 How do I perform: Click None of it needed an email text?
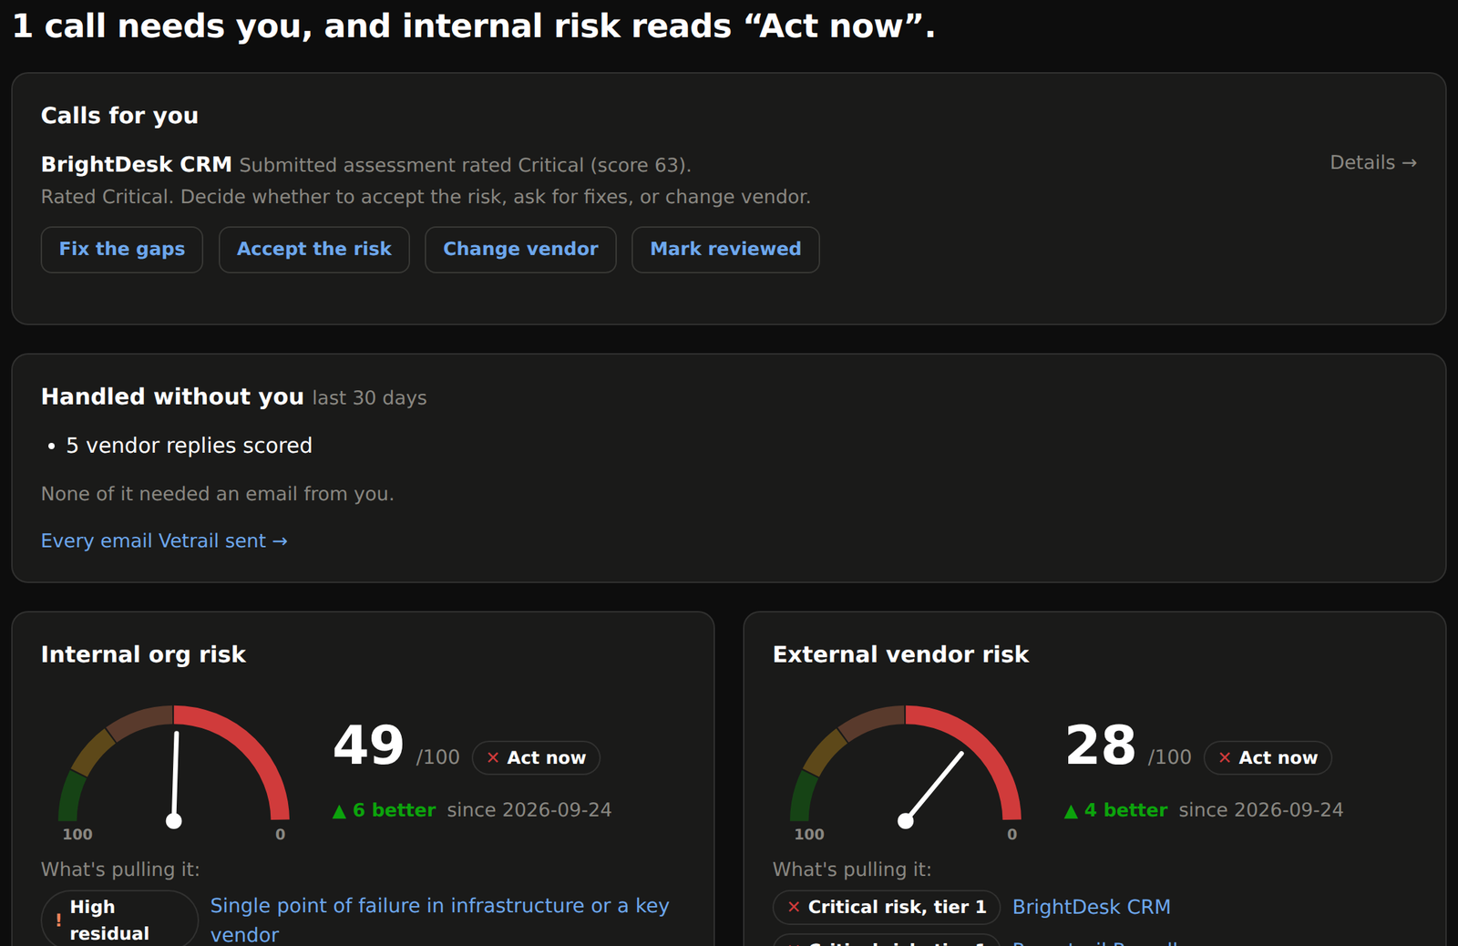point(218,494)
